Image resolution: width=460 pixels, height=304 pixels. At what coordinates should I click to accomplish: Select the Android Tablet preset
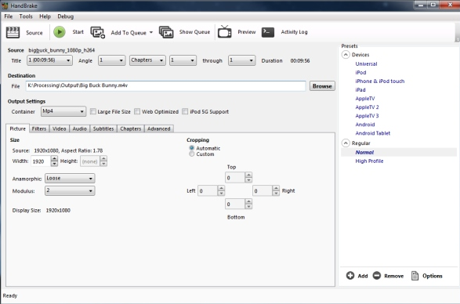coord(372,133)
